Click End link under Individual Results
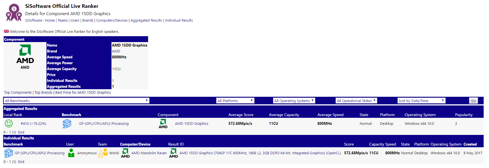This screenshot has height=168, width=489. tap(21, 162)
